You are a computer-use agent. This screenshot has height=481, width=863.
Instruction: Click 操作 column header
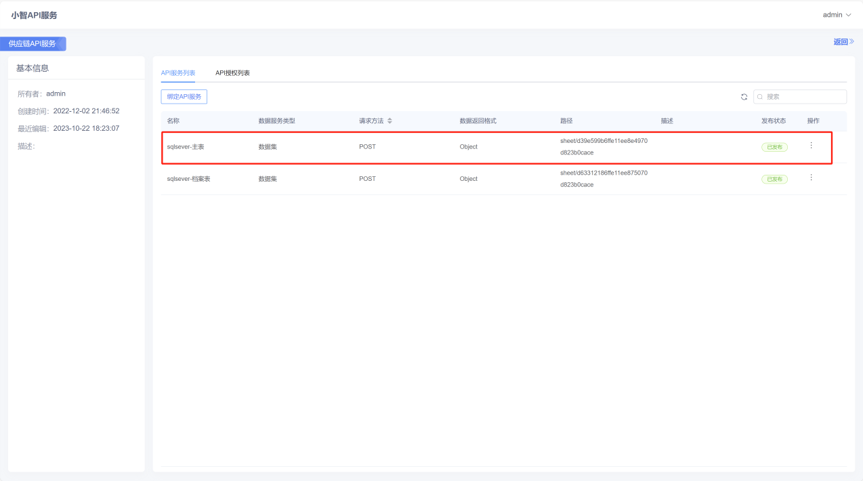coord(814,121)
